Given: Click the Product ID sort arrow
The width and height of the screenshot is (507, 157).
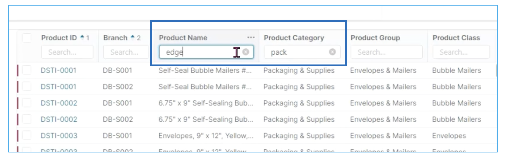Looking at the screenshot, I should tap(82, 37).
